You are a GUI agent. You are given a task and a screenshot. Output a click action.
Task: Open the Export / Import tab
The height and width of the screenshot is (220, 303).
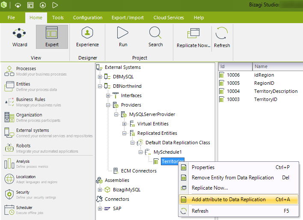coord(128,18)
